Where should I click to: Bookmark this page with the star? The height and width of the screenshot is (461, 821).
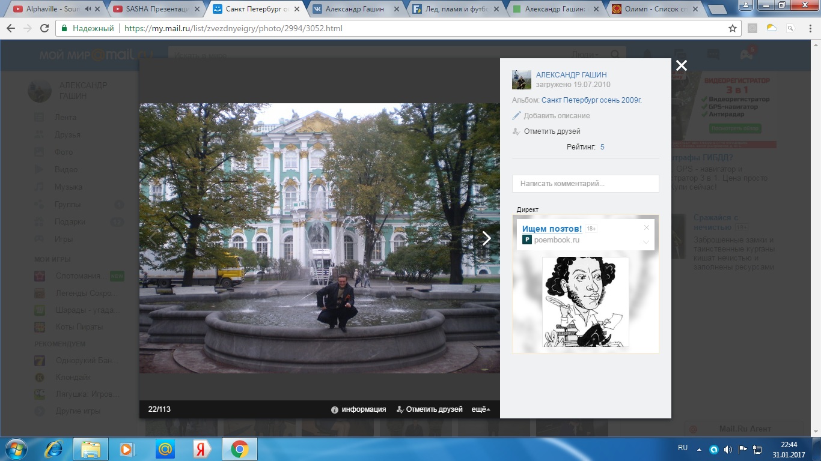732,28
